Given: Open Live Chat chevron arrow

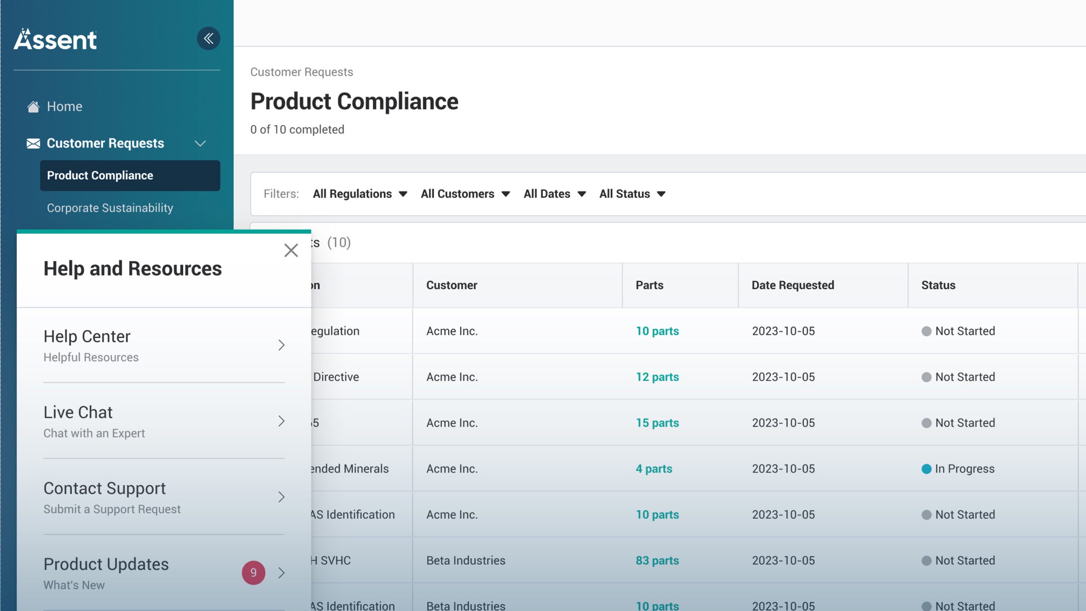Looking at the screenshot, I should [281, 421].
